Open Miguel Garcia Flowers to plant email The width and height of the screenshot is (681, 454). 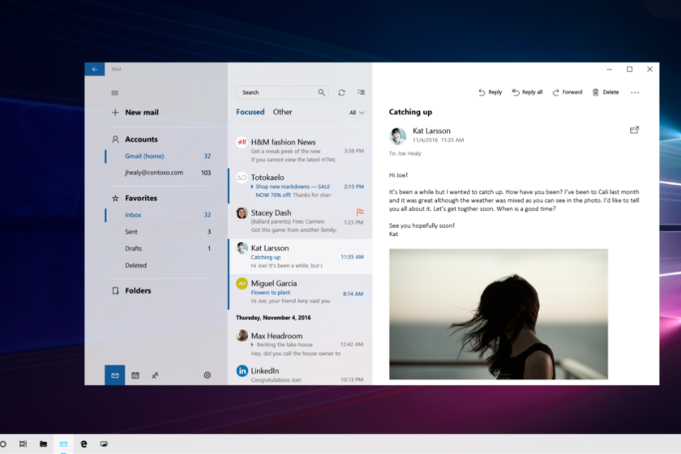(300, 292)
